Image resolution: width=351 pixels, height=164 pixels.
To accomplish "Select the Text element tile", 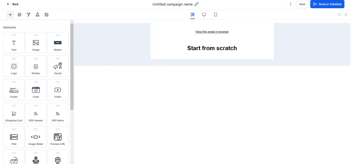I will tap(14, 43).
